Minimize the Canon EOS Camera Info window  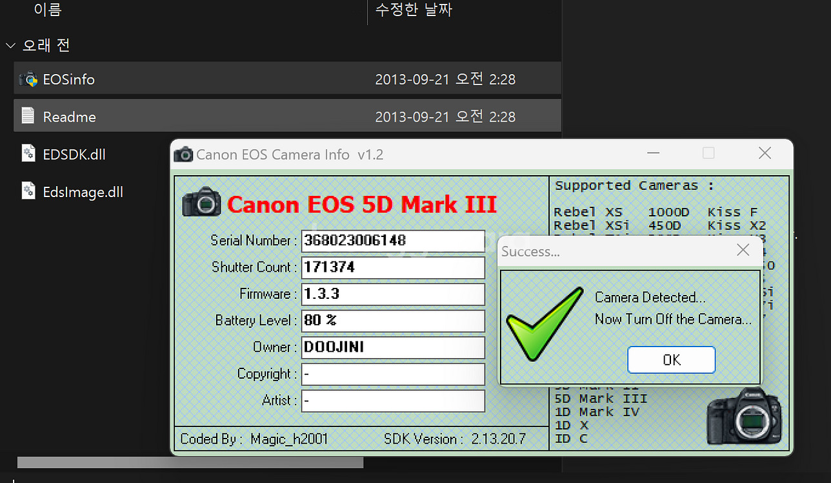point(653,153)
